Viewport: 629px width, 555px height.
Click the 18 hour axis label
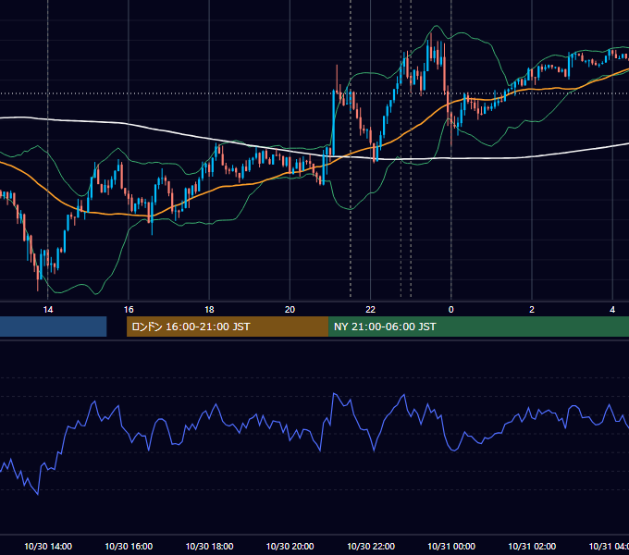pos(209,310)
